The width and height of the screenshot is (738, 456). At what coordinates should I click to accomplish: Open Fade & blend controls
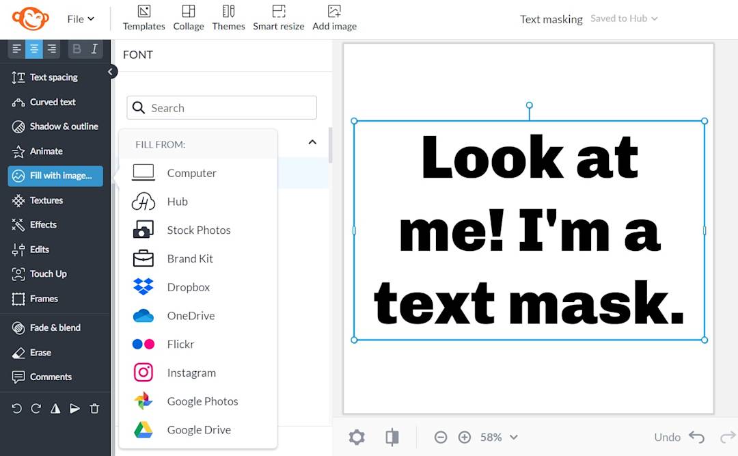(x=46, y=327)
